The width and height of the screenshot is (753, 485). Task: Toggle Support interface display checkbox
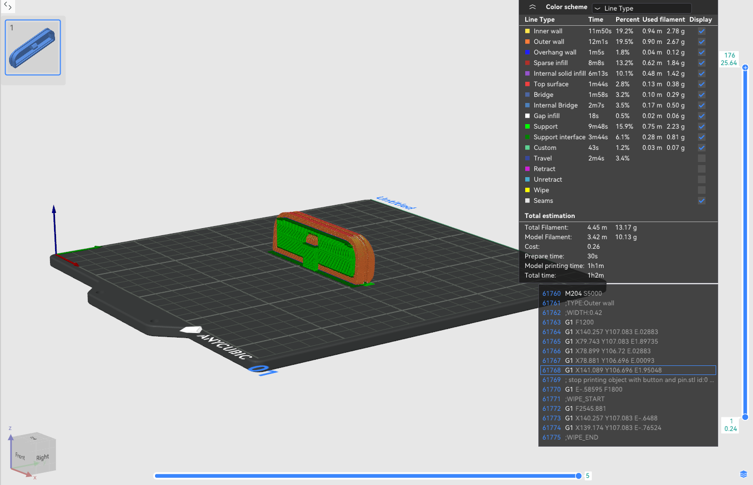(701, 137)
